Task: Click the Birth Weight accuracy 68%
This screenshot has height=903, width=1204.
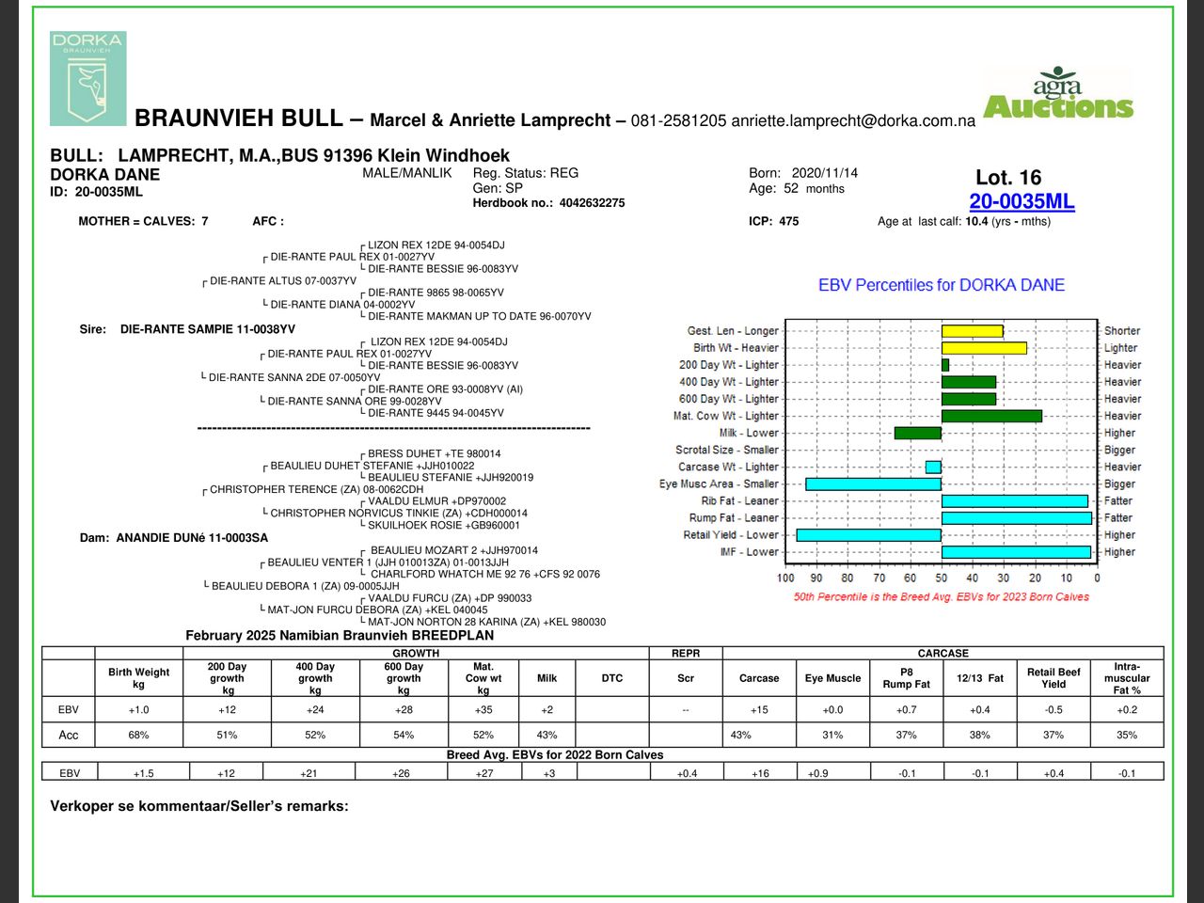Action: coord(138,735)
